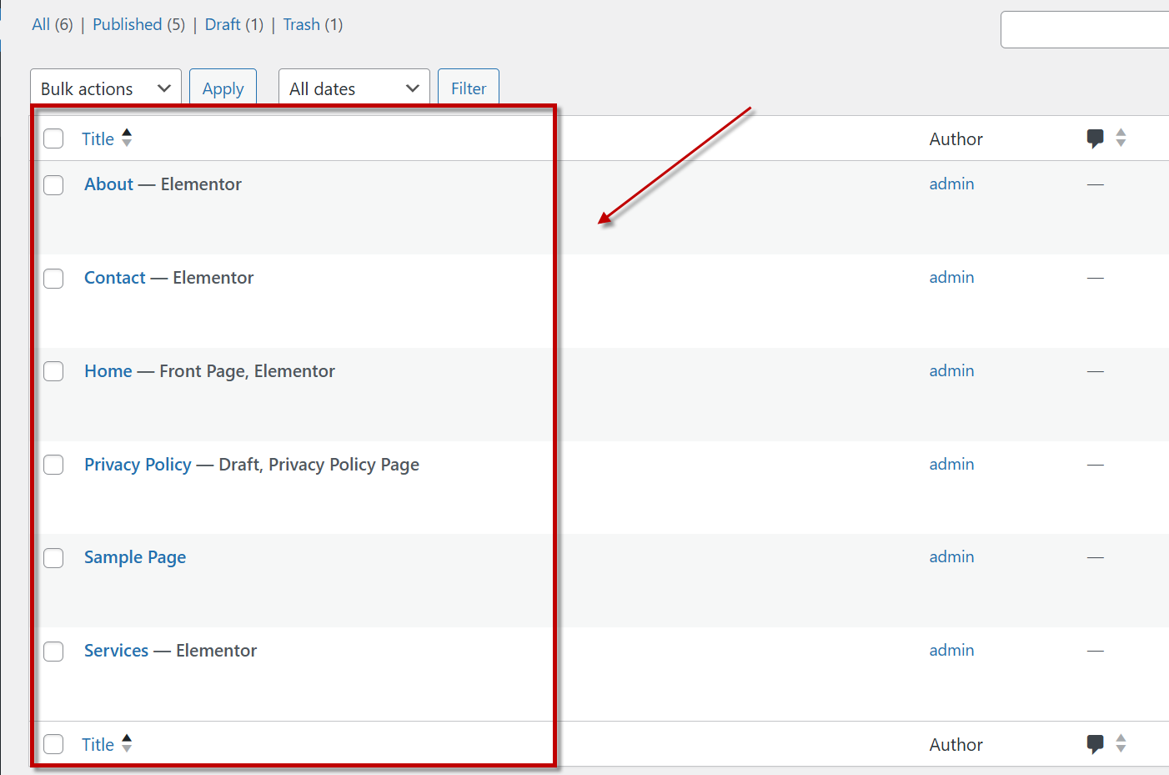Screen dimensions: 1169x775
Task: Click the sort arrows beside footer comments icon
Action: tap(1121, 743)
